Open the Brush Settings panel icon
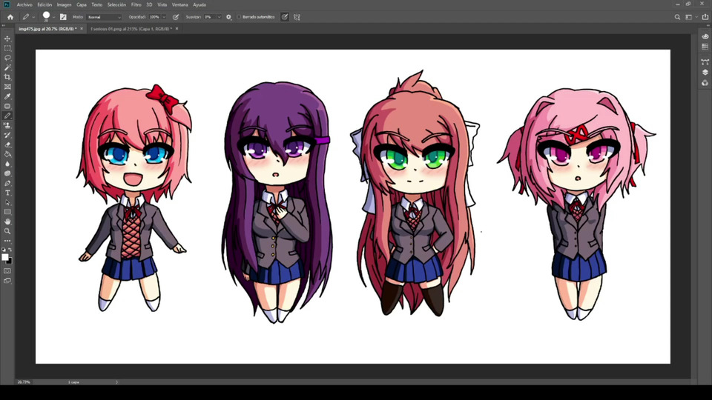 coord(63,17)
